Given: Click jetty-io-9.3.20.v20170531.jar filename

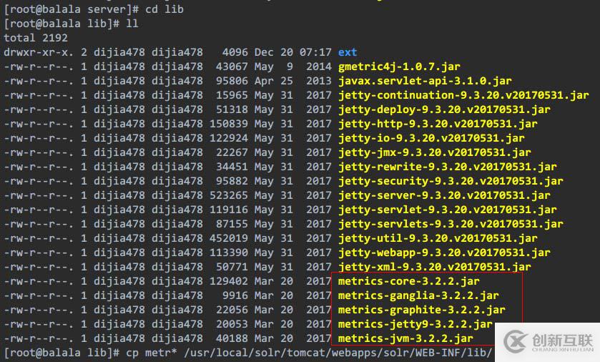Looking at the screenshot, I should point(431,138).
